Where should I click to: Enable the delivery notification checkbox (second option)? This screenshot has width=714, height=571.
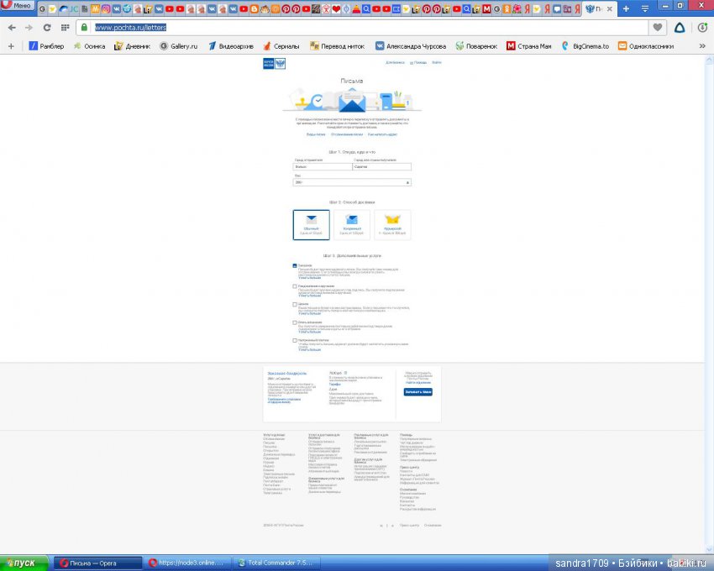295,286
